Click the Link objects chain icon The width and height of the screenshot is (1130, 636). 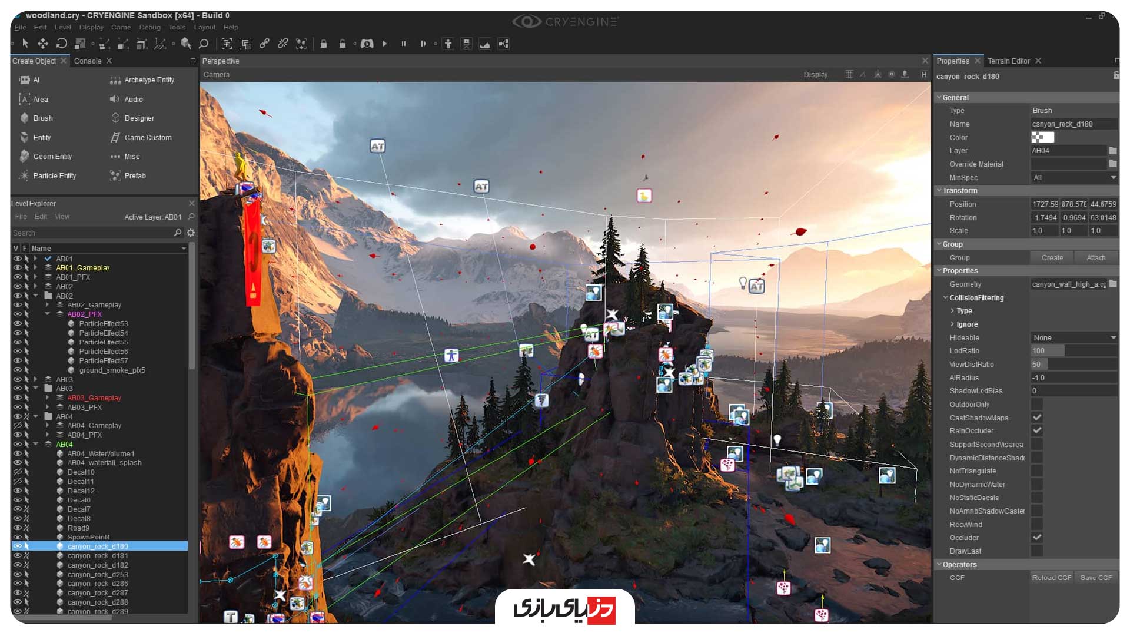(264, 44)
